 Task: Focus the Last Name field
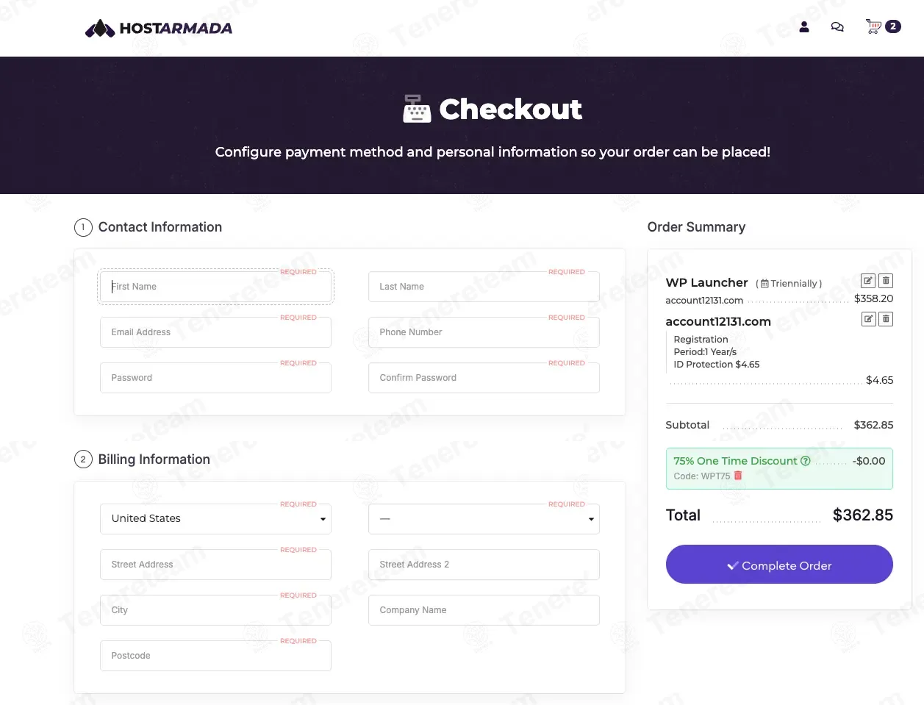pos(484,287)
